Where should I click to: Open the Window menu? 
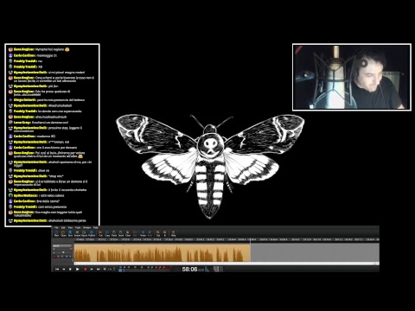[x=86, y=227]
